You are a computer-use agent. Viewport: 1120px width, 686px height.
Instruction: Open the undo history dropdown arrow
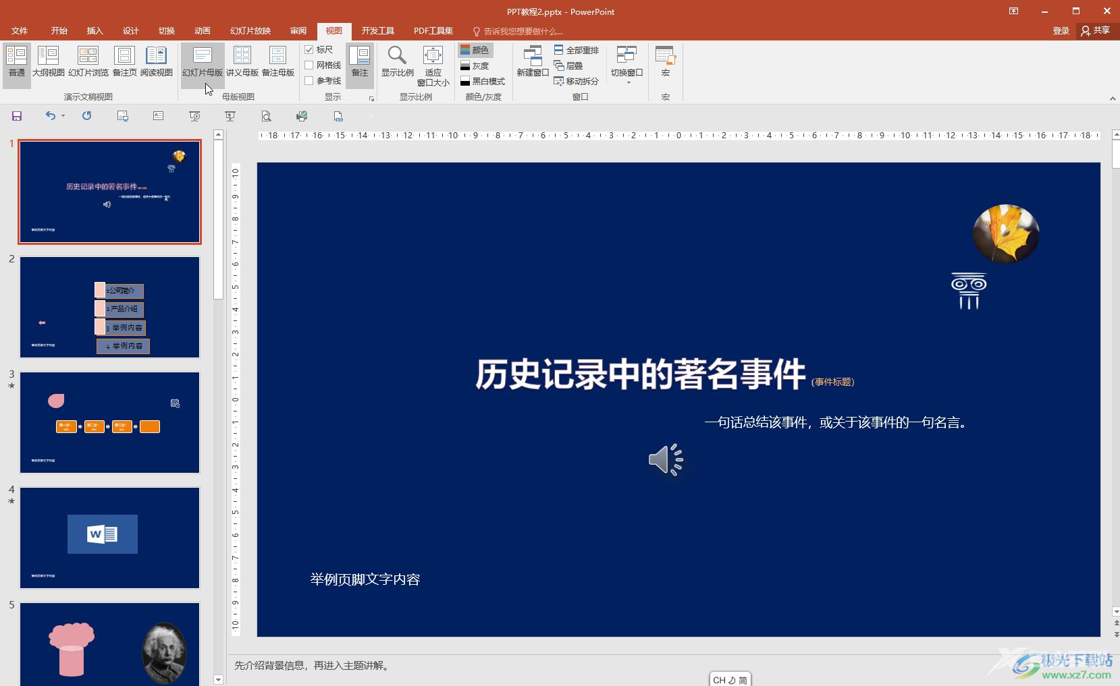(x=63, y=116)
